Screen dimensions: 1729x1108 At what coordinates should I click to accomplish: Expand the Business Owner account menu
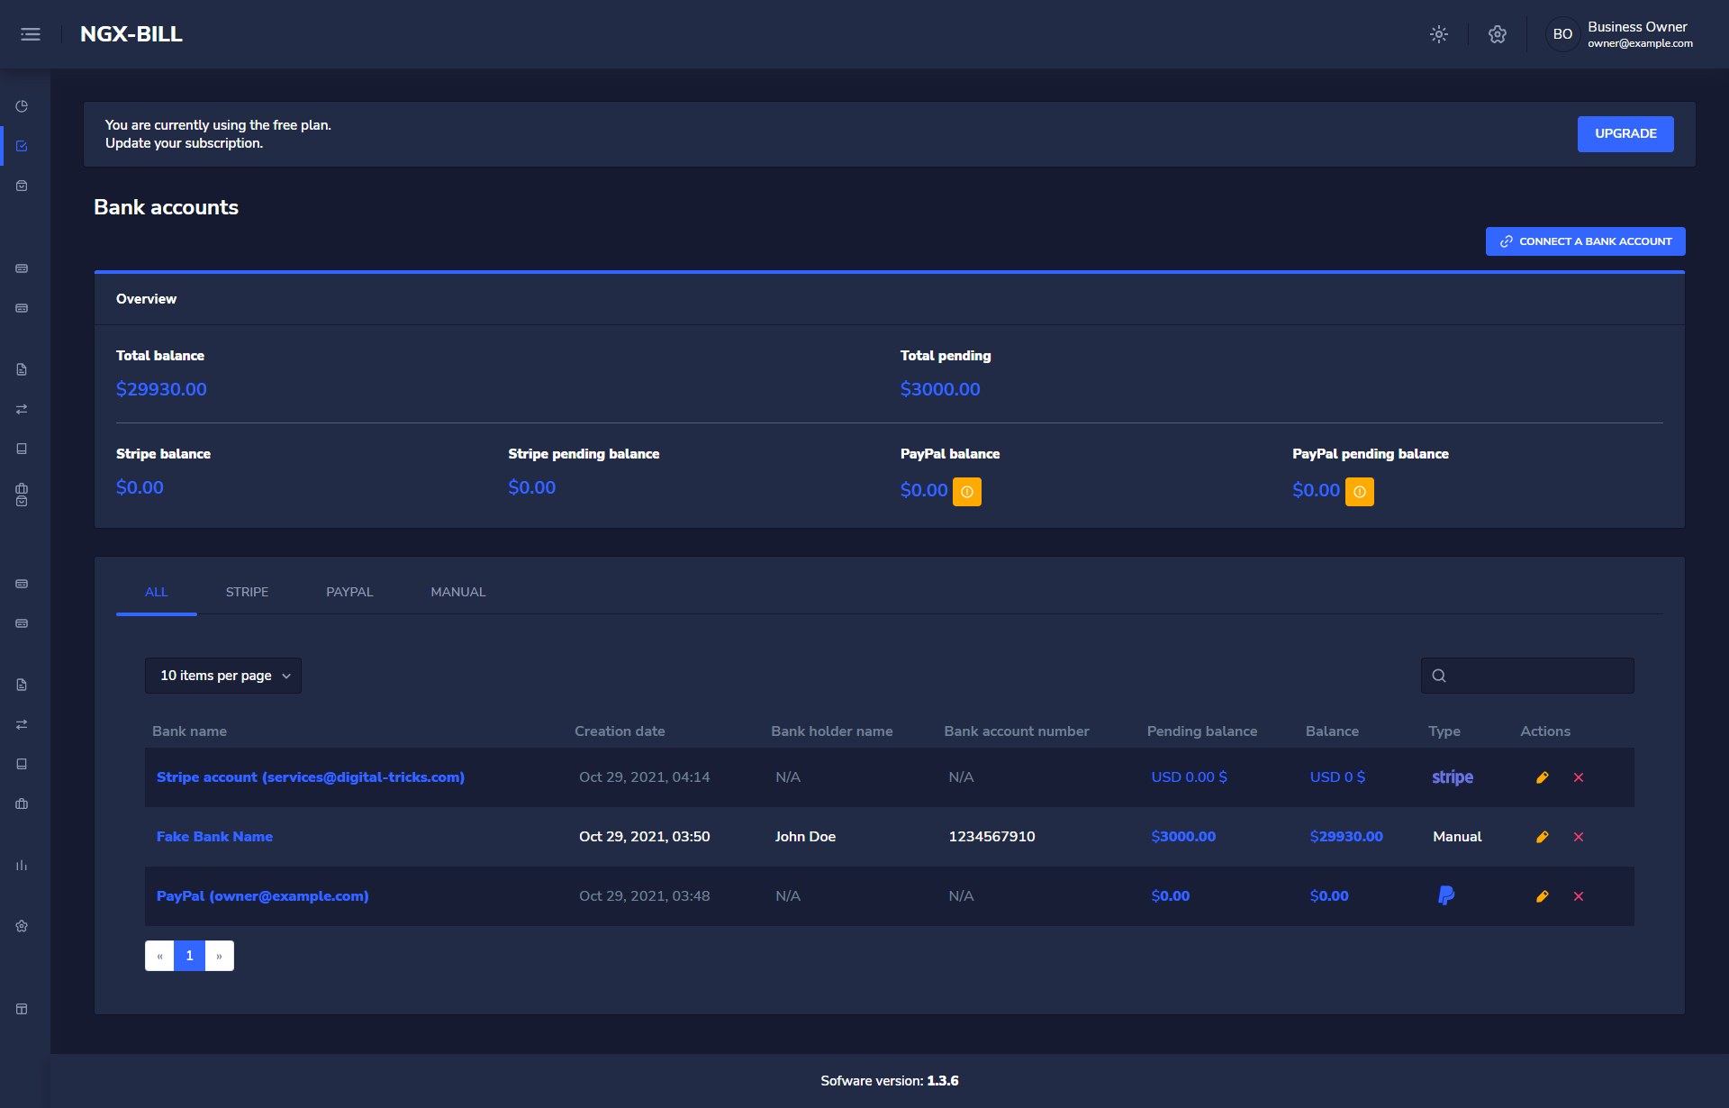(x=1621, y=34)
